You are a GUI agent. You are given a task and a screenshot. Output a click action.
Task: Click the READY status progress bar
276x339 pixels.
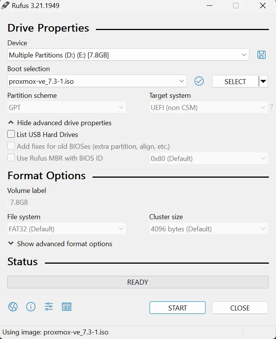137,282
